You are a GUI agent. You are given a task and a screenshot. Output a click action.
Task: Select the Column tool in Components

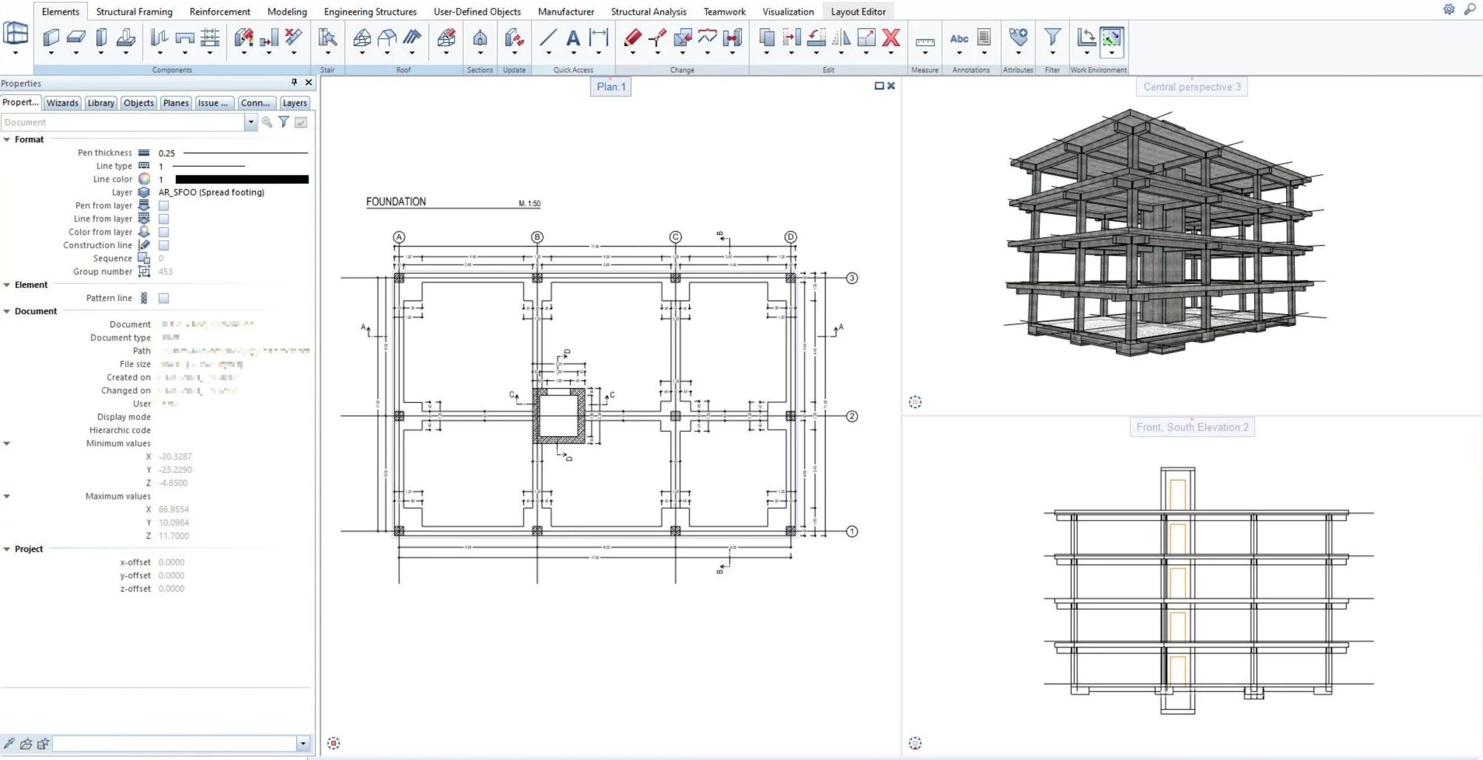coord(101,38)
